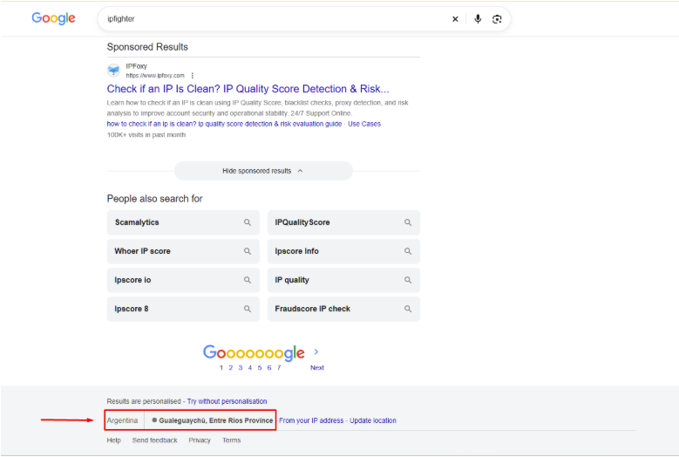The image size is (679, 457).
Task: Search for Ipscore Info suggestion
Action: coord(343,251)
